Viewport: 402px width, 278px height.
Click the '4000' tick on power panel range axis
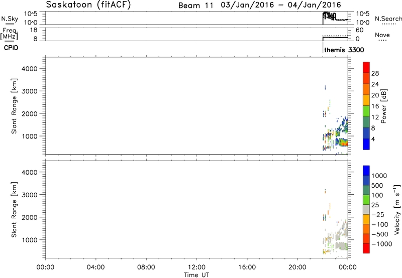[30, 69]
